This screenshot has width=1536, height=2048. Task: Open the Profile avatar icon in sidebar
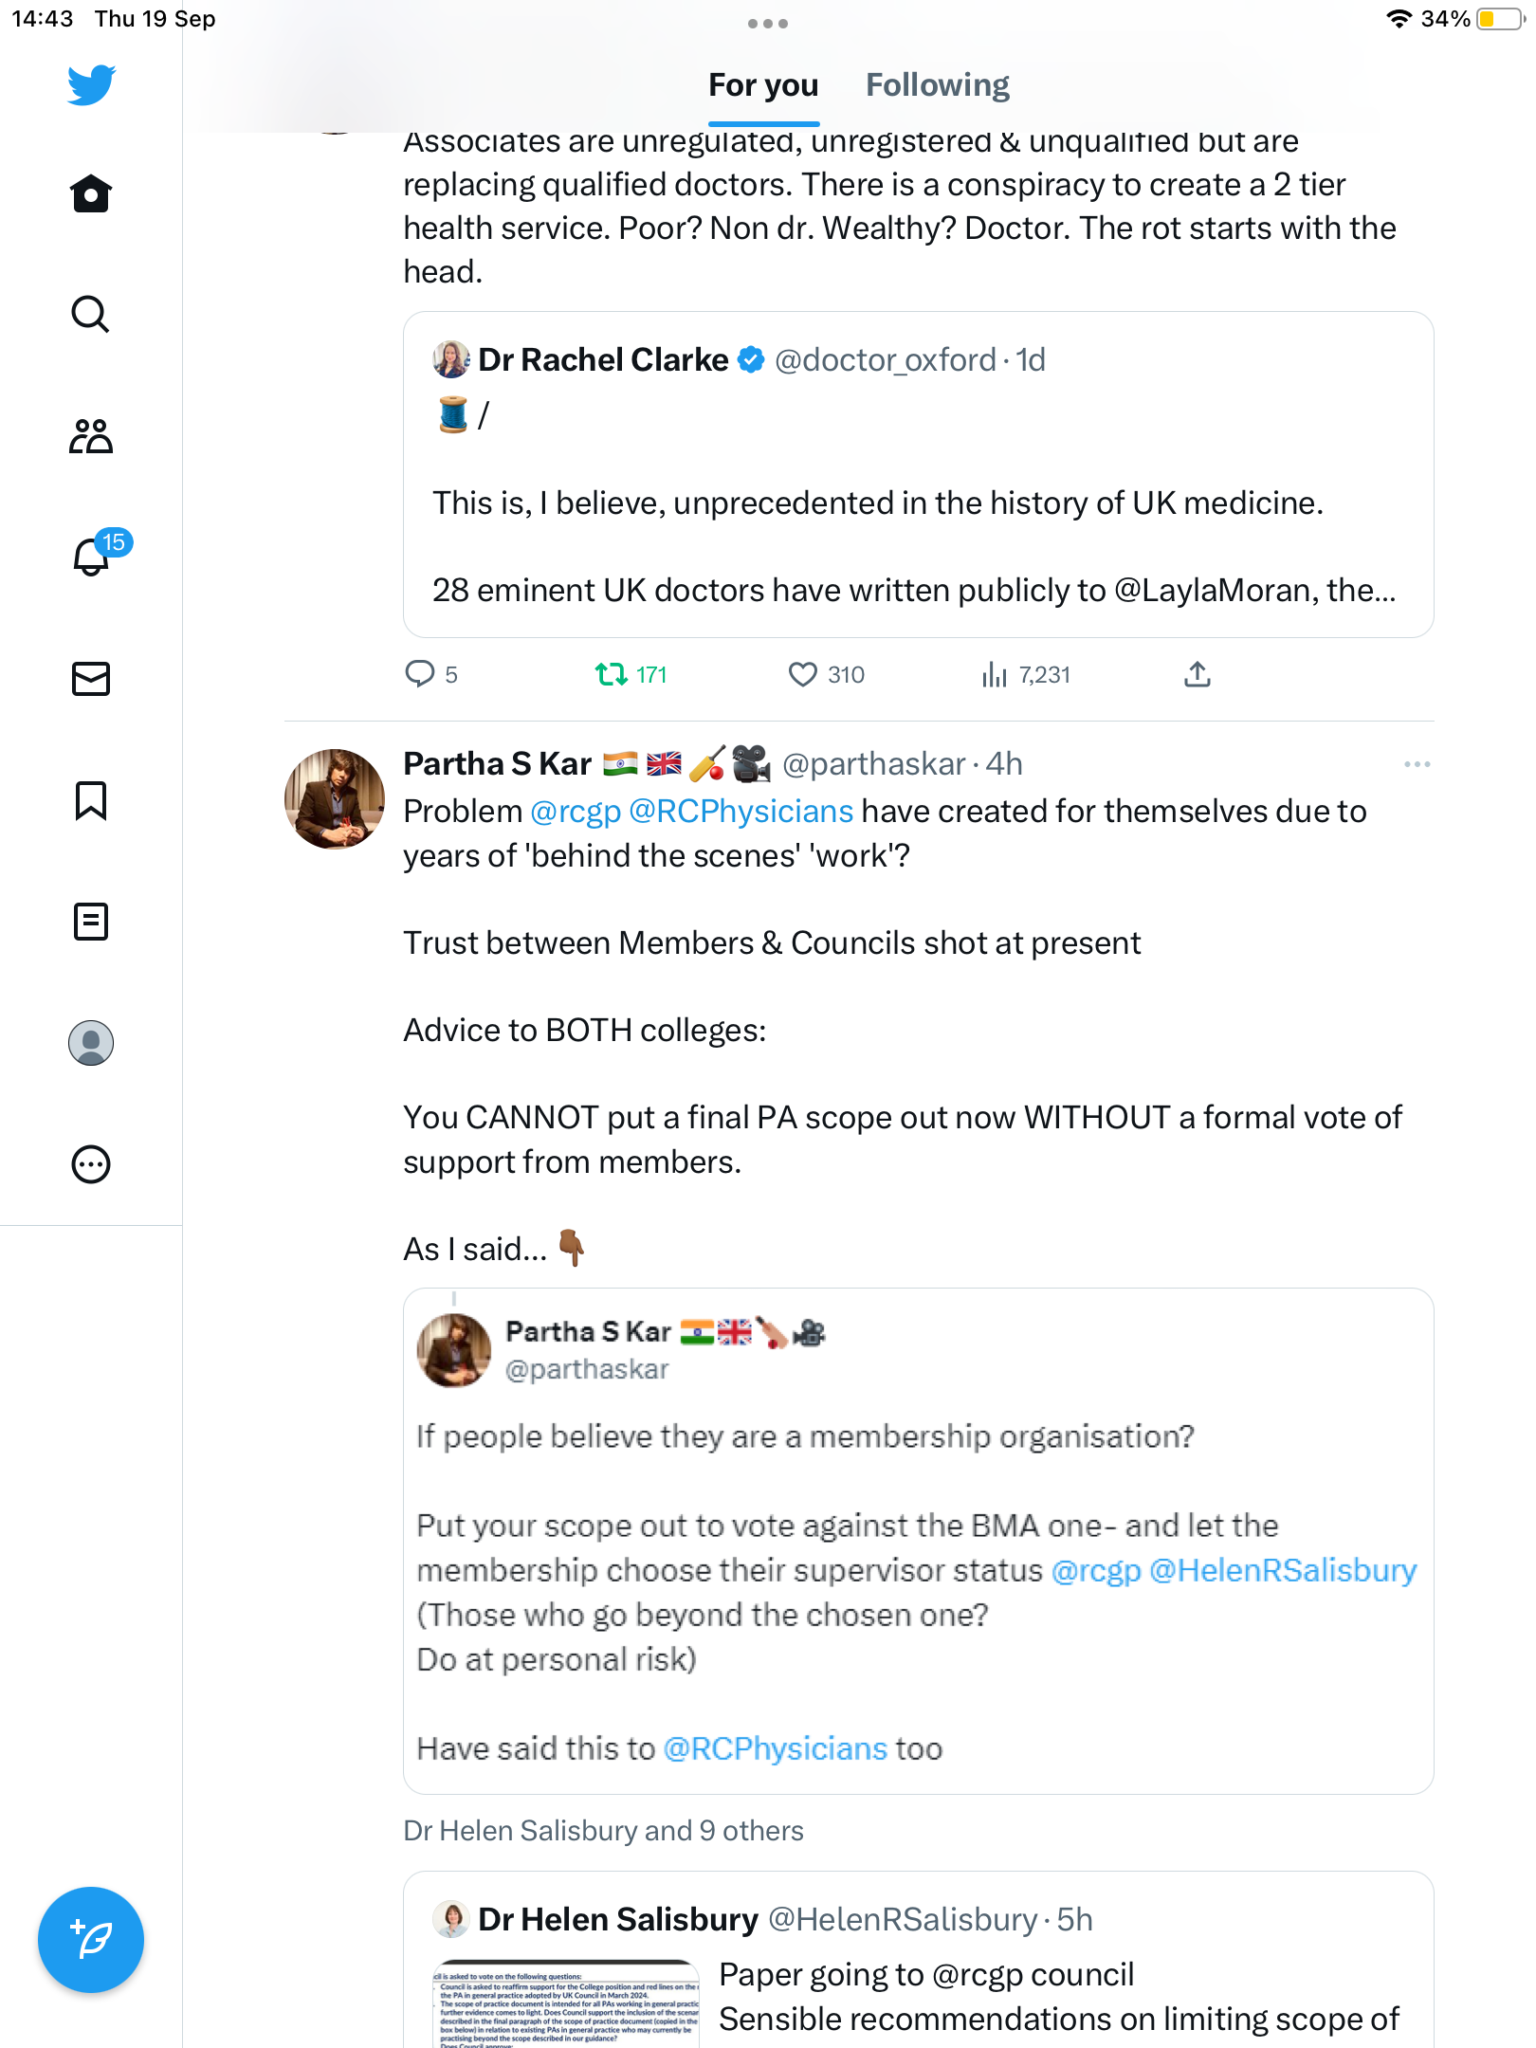tap(91, 1043)
